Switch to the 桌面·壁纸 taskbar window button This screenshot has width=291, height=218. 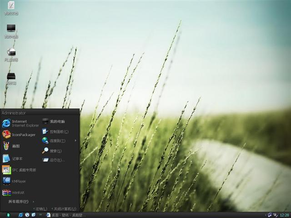coord(66,215)
